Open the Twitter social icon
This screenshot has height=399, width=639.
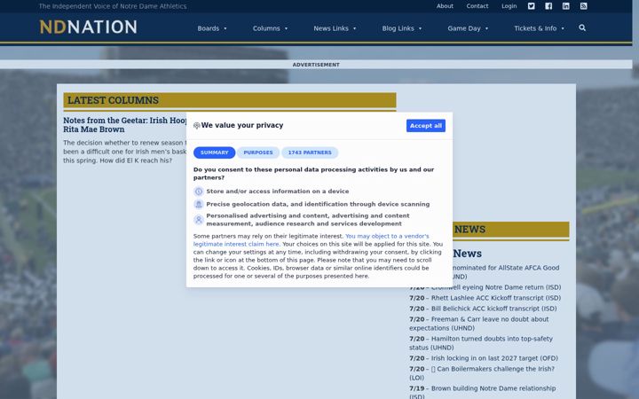[531, 6]
